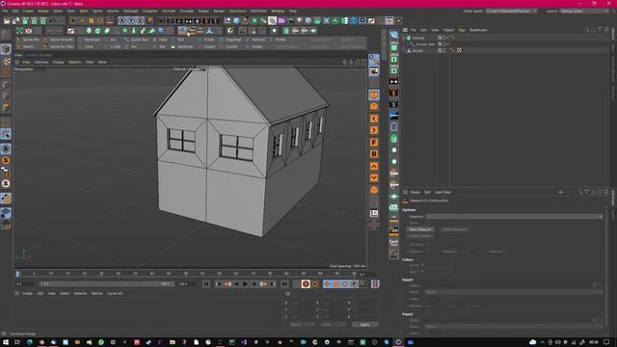Toggle Z axis lock
Viewport: 617px width, 347px height.
click(x=140, y=20)
